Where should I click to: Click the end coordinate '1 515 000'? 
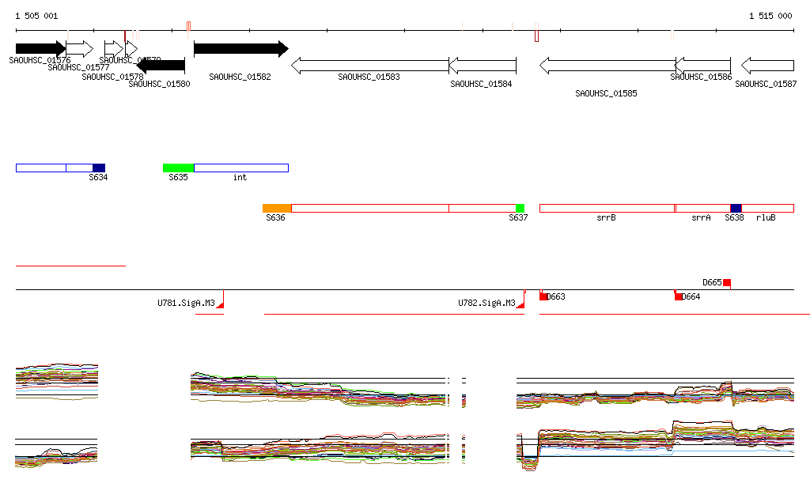[770, 16]
